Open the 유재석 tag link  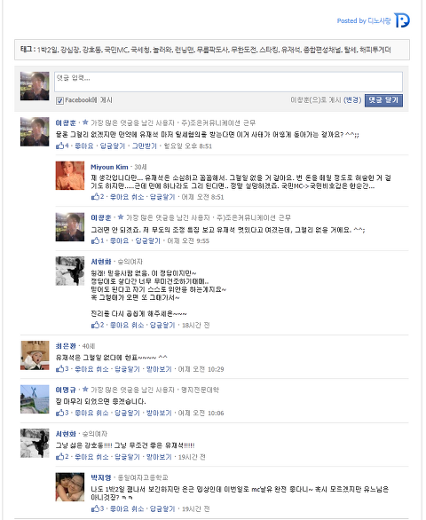[290, 50]
